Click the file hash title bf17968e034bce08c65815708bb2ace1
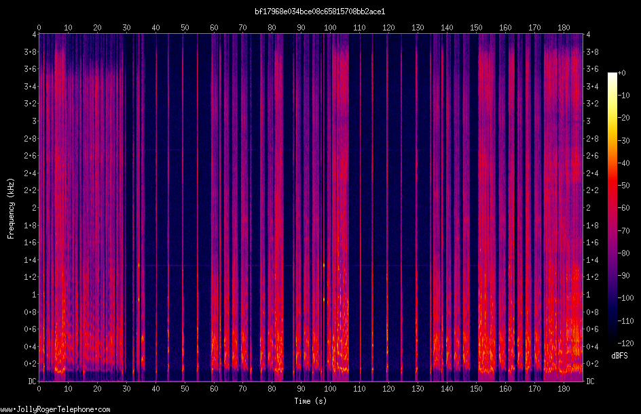 click(320, 12)
